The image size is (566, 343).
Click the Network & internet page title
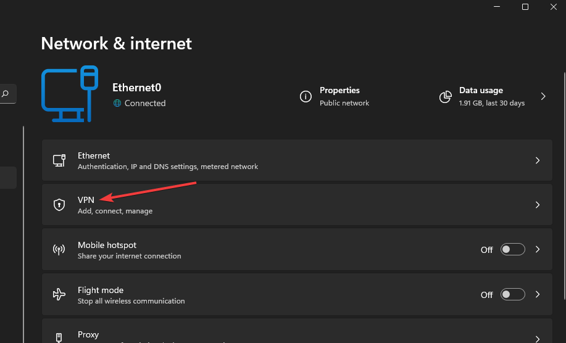[116, 44]
